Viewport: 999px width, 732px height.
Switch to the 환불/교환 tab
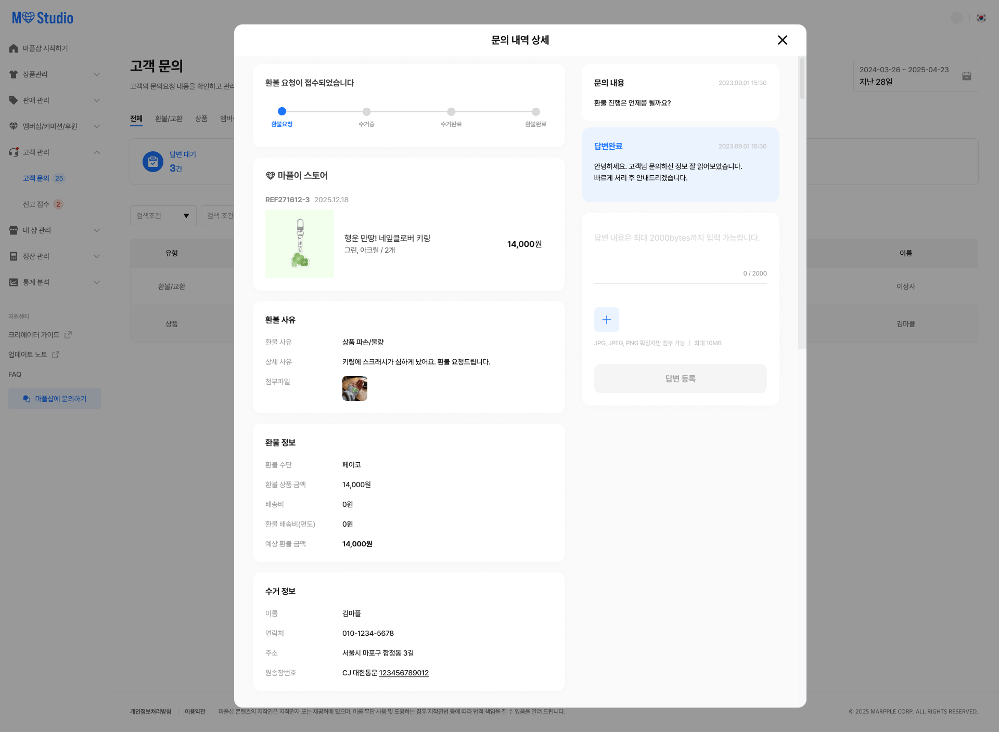point(169,119)
